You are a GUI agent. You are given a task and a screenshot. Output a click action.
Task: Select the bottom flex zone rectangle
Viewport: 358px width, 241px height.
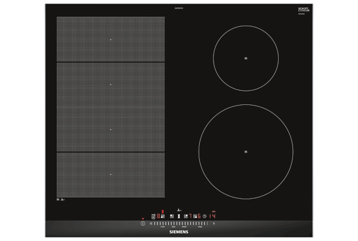tap(111, 175)
